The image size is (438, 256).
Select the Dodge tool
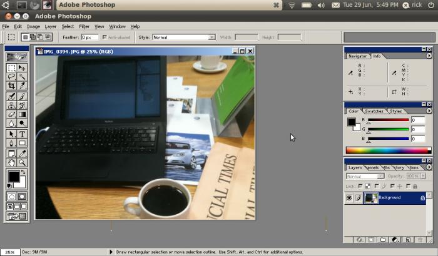[22, 123]
